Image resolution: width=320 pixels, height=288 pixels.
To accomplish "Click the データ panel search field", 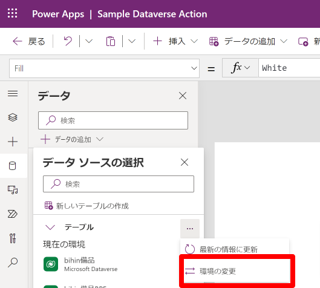I will (x=113, y=120).
